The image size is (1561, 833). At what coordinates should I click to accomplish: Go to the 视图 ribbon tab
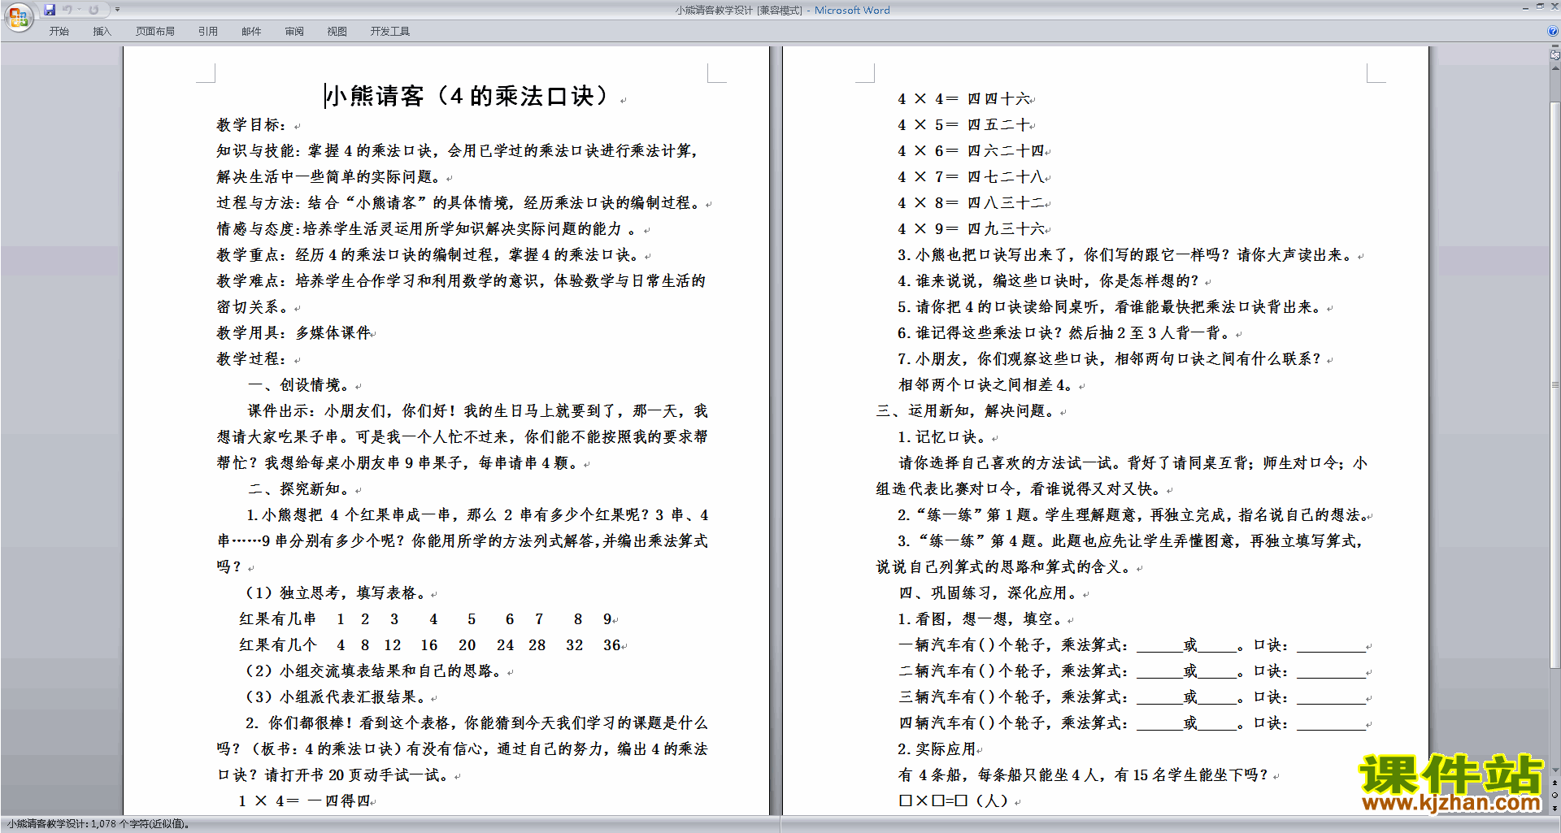coord(337,32)
